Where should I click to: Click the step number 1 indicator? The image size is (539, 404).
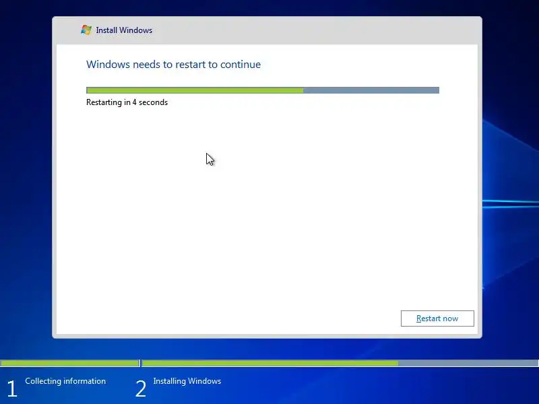(12, 389)
